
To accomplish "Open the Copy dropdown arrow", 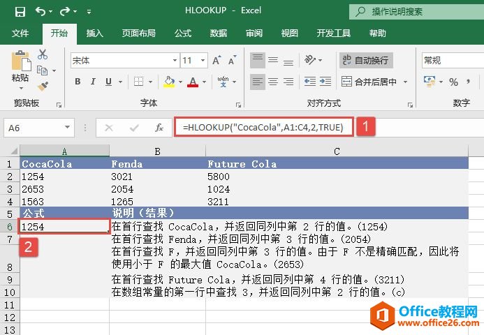I will tap(54, 71).
